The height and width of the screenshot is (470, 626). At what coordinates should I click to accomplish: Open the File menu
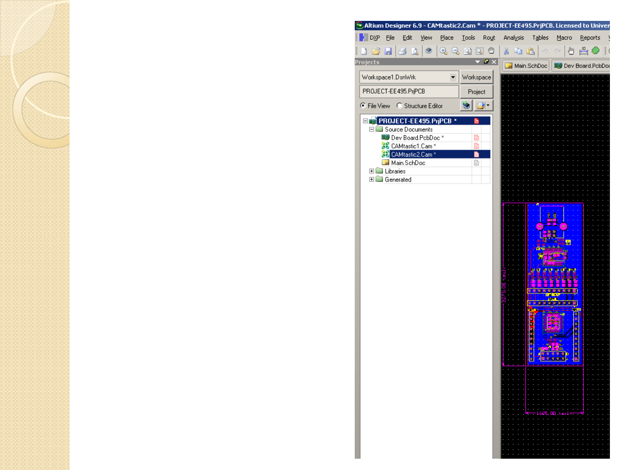point(390,38)
